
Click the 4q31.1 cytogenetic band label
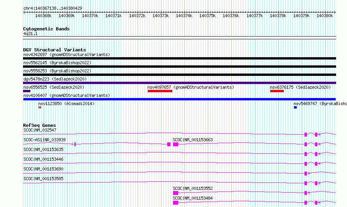coord(30,33)
